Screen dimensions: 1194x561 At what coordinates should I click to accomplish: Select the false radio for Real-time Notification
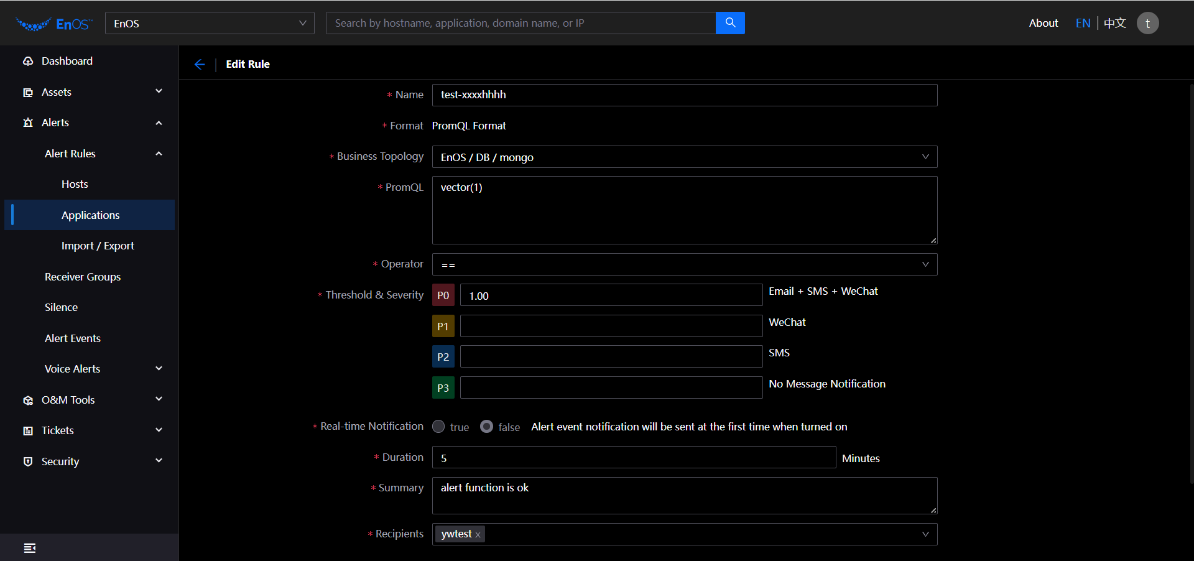[487, 426]
